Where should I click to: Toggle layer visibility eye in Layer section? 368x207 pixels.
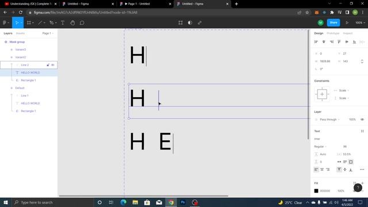point(362,120)
